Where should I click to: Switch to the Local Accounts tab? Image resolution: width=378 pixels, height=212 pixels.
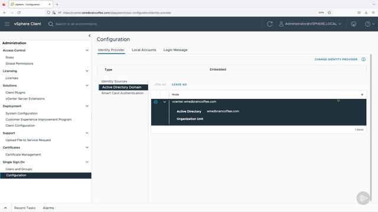point(144,50)
